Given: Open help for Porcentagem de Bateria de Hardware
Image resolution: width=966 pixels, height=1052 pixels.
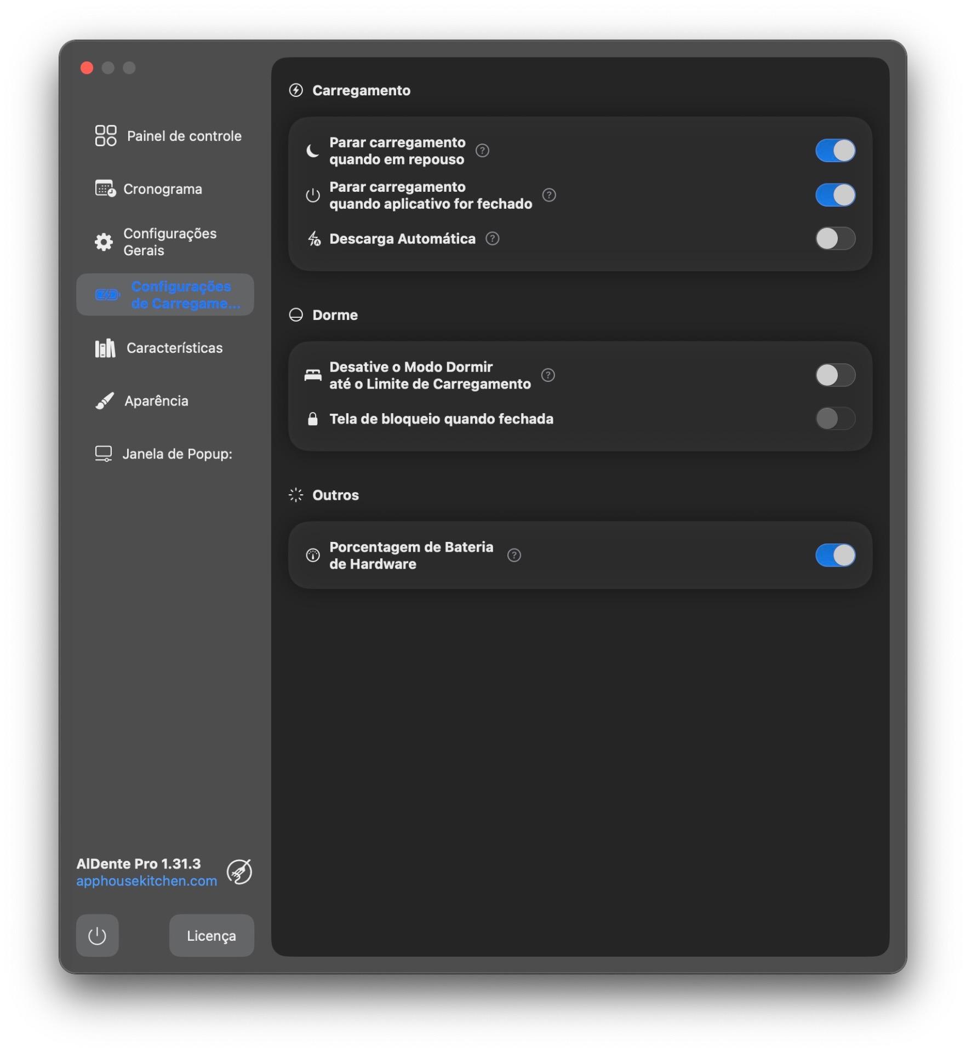Looking at the screenshot, I should pos(513,555).
